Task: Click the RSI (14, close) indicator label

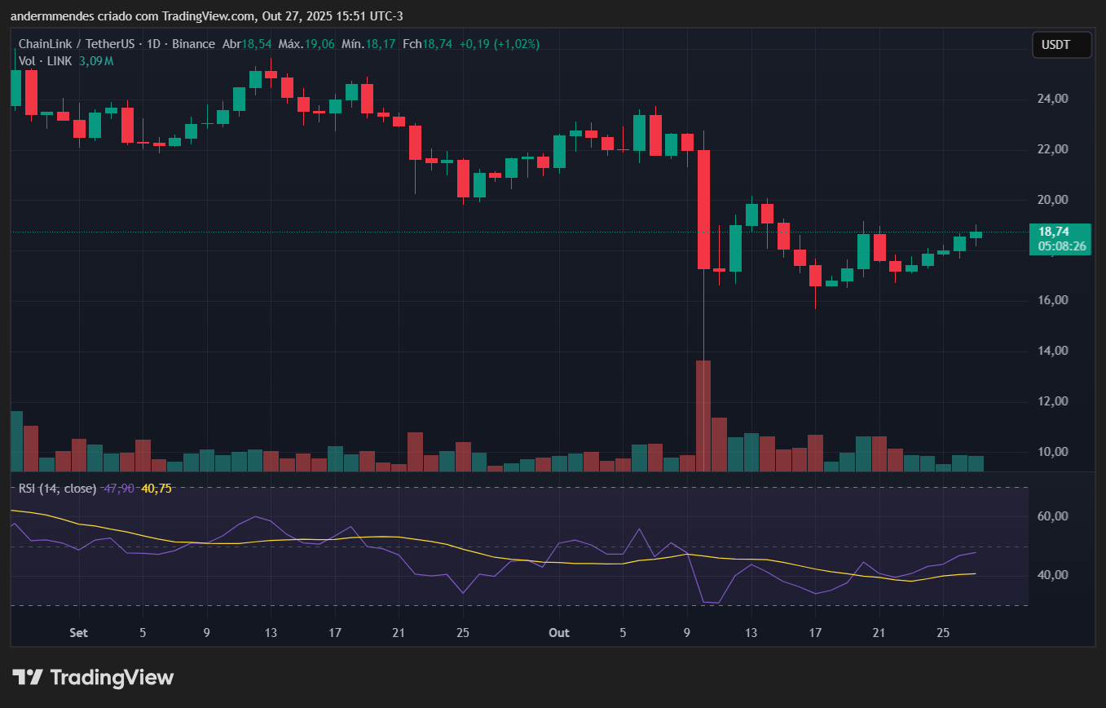Action: click(x=57, y=489)
